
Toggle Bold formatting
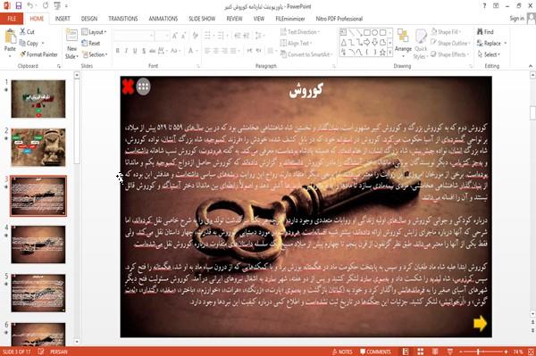(118, 51)
